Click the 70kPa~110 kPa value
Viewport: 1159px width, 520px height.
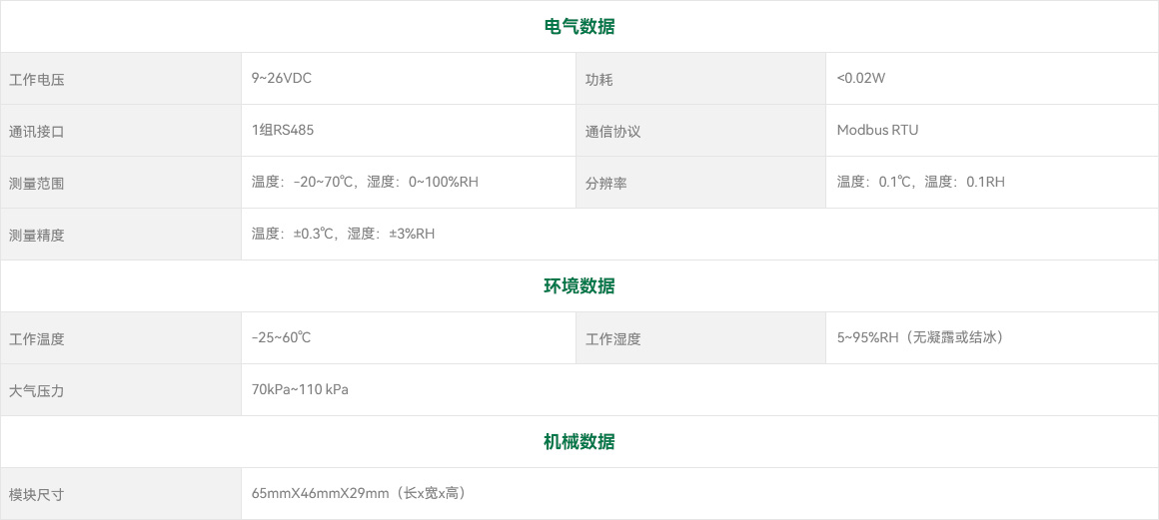coord(300,389)
